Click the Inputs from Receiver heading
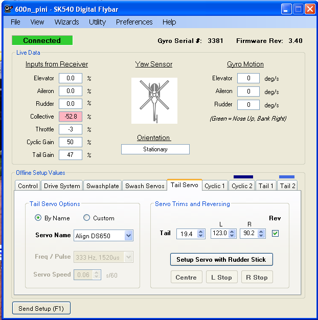This screenshot has width=318, height=320. [x=57, y=64]
